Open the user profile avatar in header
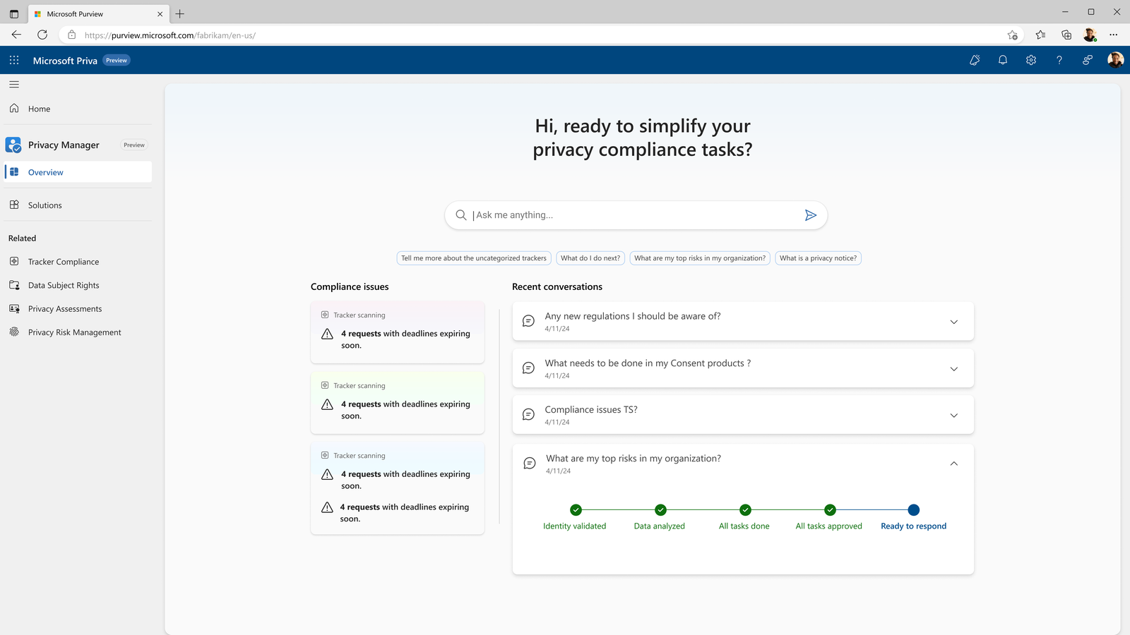 (1116, 60)
